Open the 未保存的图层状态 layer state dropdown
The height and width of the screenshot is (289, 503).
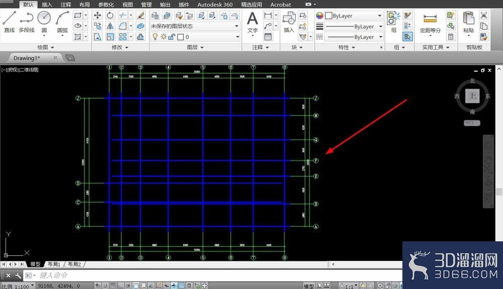195,26
